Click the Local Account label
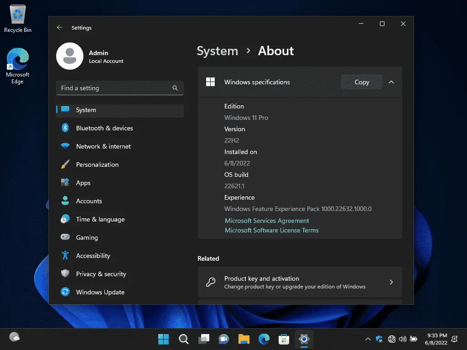The width and height of the screenshot is (467, 350). coord(106,61)
